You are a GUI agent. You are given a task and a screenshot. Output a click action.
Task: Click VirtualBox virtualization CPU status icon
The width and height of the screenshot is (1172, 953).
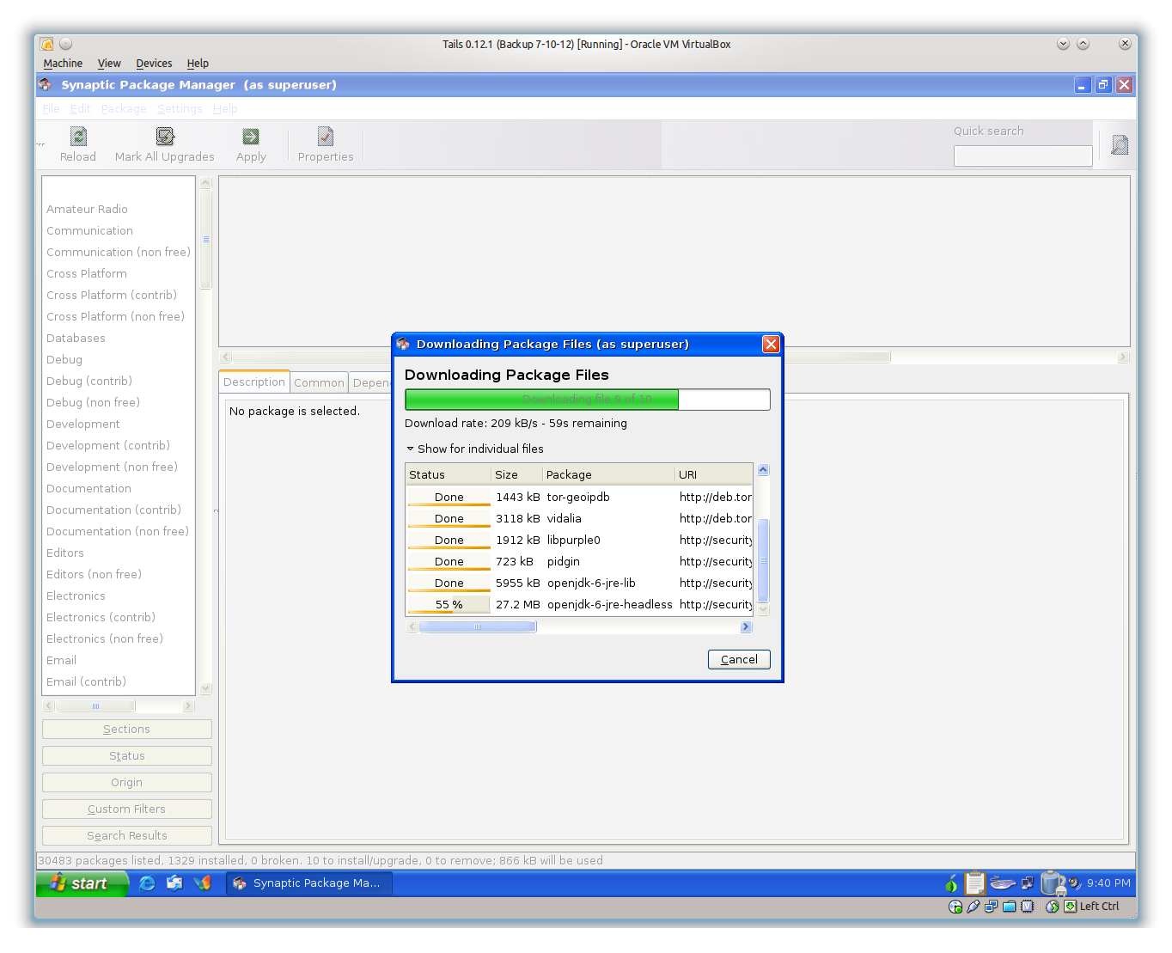click(1027, 907)
